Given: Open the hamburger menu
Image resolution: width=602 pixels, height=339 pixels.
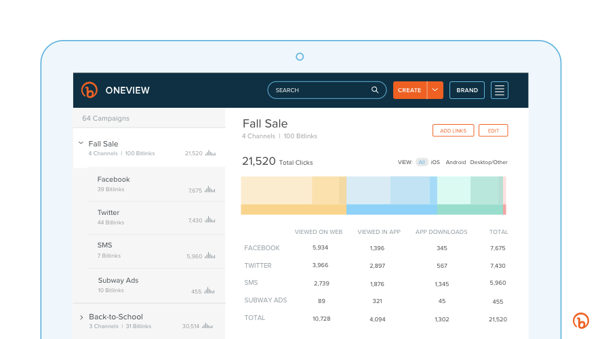Looking at the screenshot, I should click(x=500, y=90).
